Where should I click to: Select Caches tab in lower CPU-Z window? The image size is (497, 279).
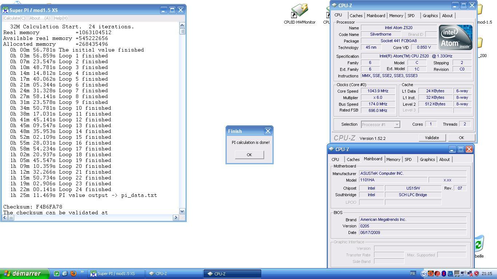pos(353,159)
